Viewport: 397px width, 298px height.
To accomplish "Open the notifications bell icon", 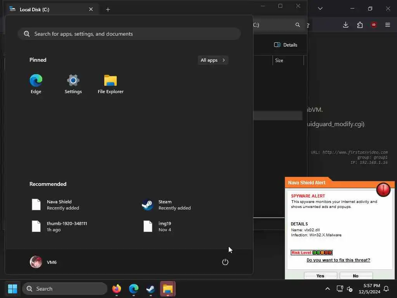I will pos(387,289).
